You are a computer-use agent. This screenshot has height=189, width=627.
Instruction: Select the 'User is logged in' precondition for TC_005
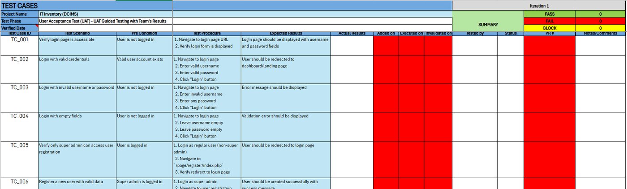[x=144, y=159]
